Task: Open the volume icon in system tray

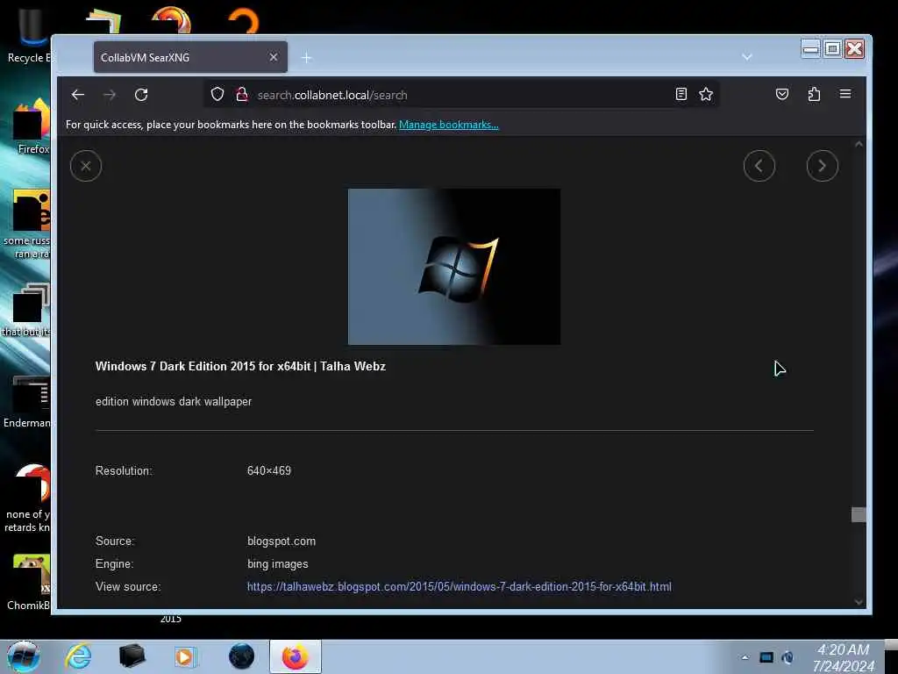Action: 788,657
